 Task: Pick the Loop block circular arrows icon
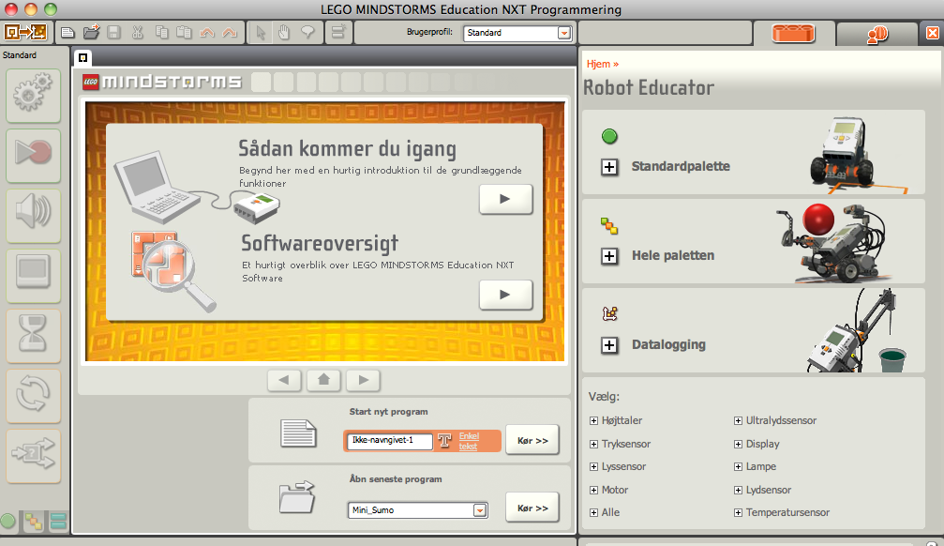pos(33,396)
